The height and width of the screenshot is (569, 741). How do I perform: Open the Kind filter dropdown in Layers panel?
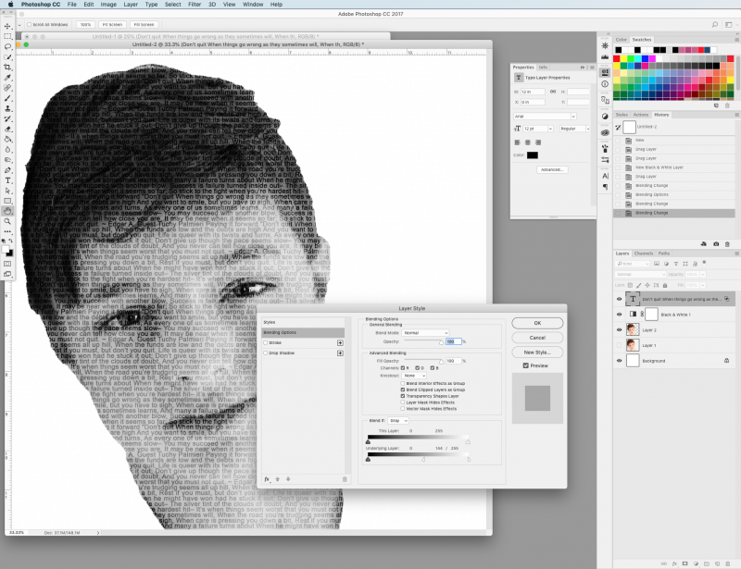[x=634, y=264]
